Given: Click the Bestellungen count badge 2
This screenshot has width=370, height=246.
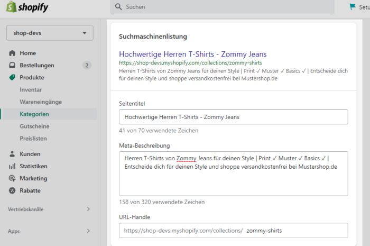Looking at the screenshot, I should tap(87, 66).
